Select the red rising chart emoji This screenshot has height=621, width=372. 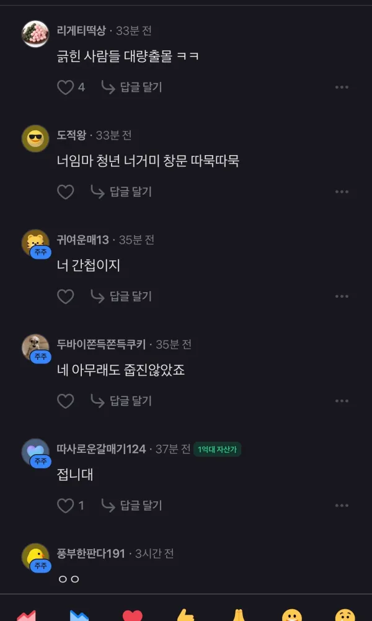click(26, 615)
